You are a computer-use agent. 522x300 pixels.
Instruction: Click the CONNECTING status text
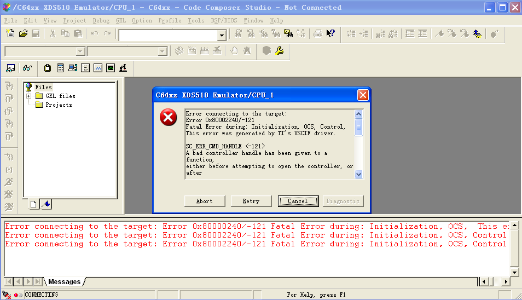click(x=41, y=295)
